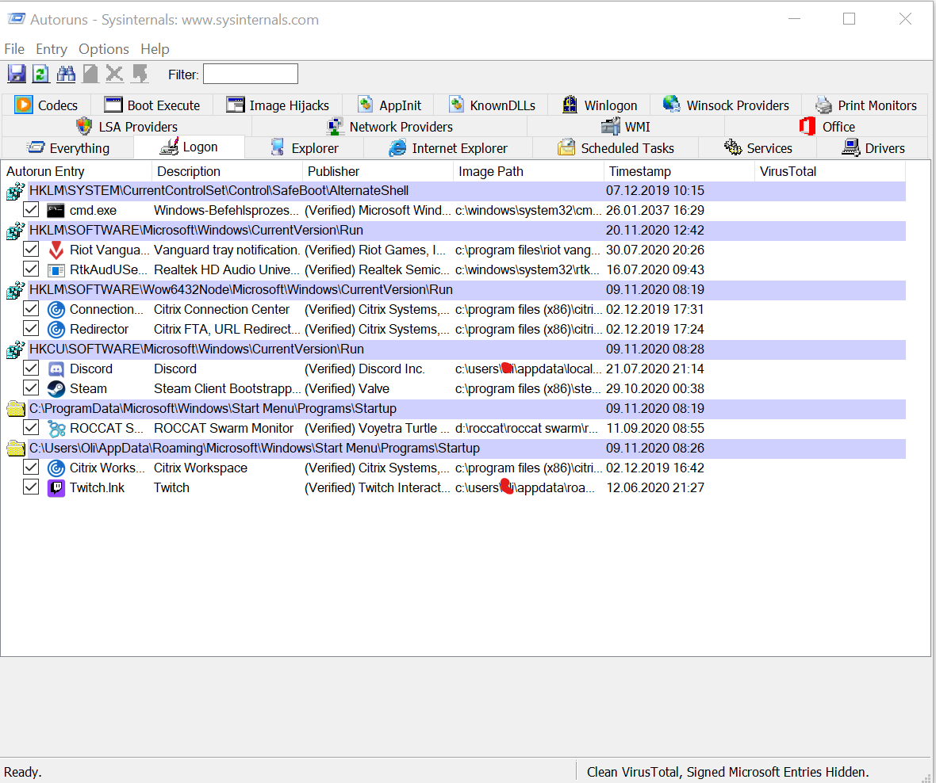Click the Citrix Workspace entry icon
This screenshot has width=936, height=783.
[x=56, y=468]
